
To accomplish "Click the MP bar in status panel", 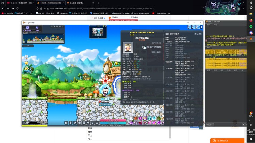I will point(113,123).
